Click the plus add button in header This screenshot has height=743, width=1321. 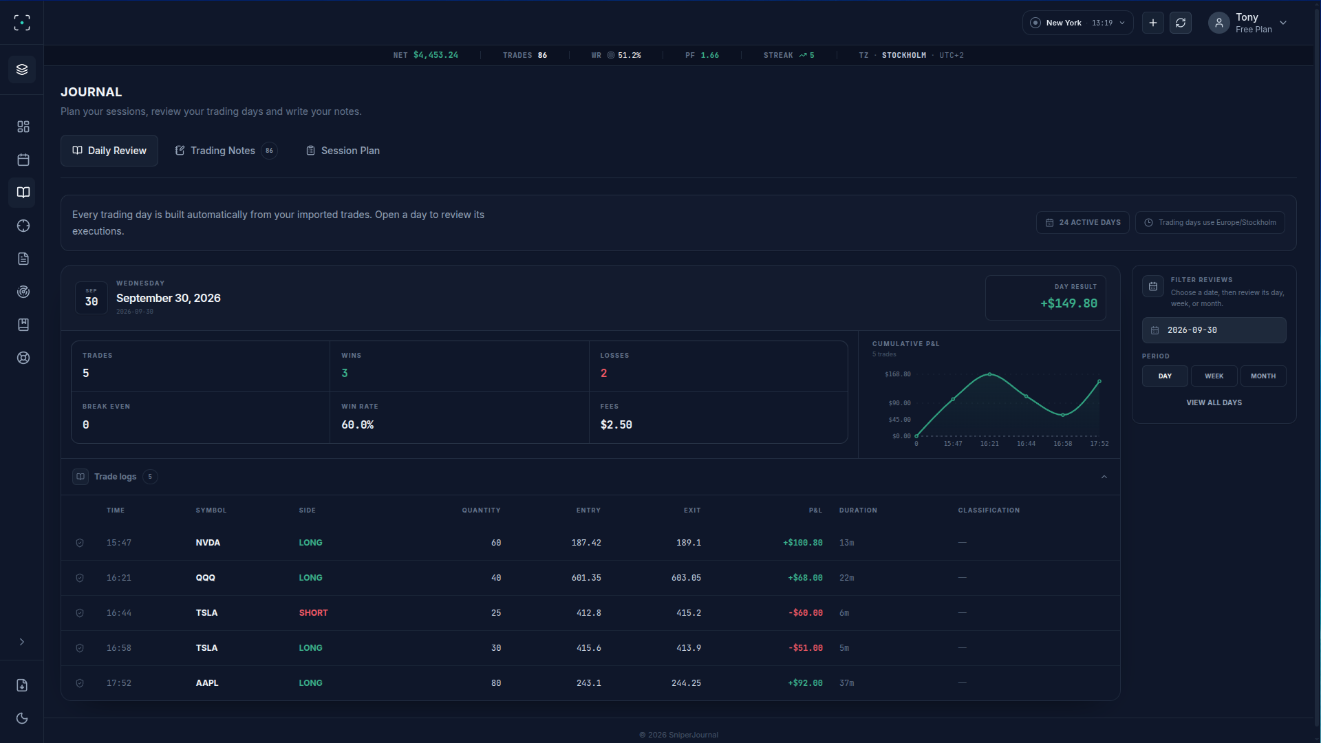(1153, 23)
